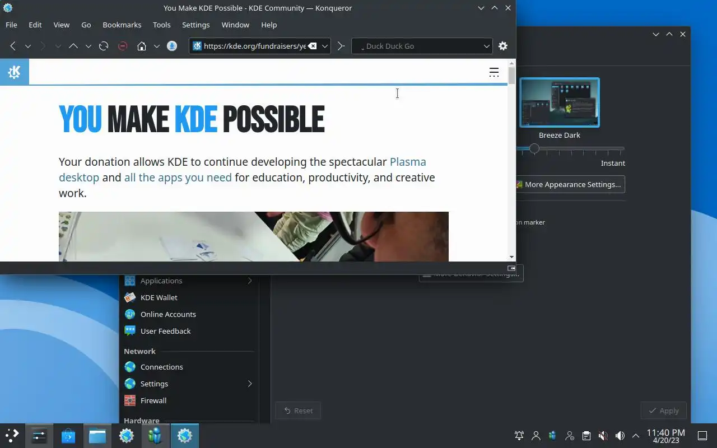Open the hamburger menu on the KDE page

tap(493, 72)
